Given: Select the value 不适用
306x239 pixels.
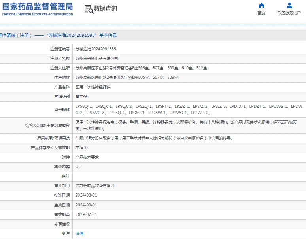Looking at the screenshot, I should [81, 148].
